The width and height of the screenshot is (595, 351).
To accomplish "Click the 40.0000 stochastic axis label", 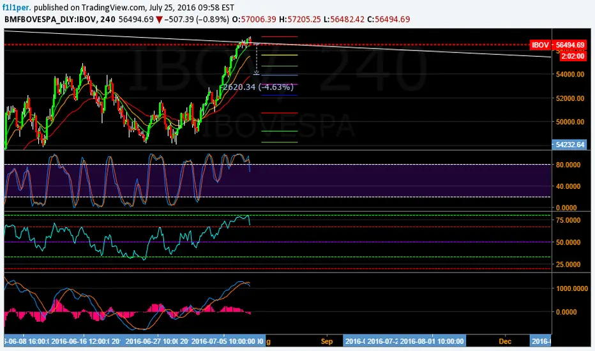I will tap(568, 186).
